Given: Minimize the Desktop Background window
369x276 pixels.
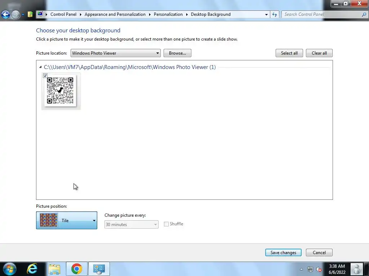Looking at the screenshot, I should click(x=336, y=4).
